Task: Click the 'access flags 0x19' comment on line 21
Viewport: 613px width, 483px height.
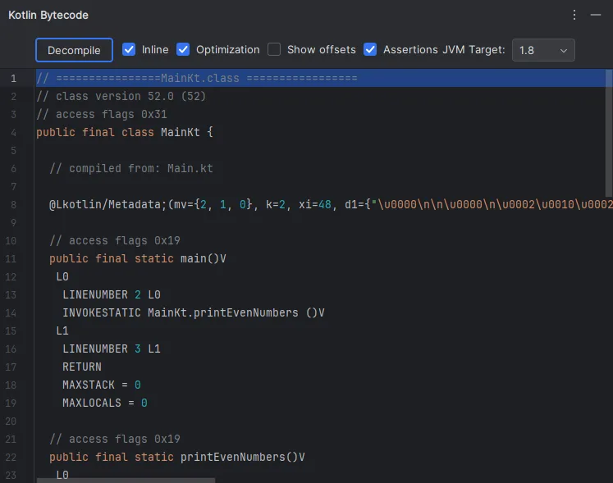Action: click(115, 440)
